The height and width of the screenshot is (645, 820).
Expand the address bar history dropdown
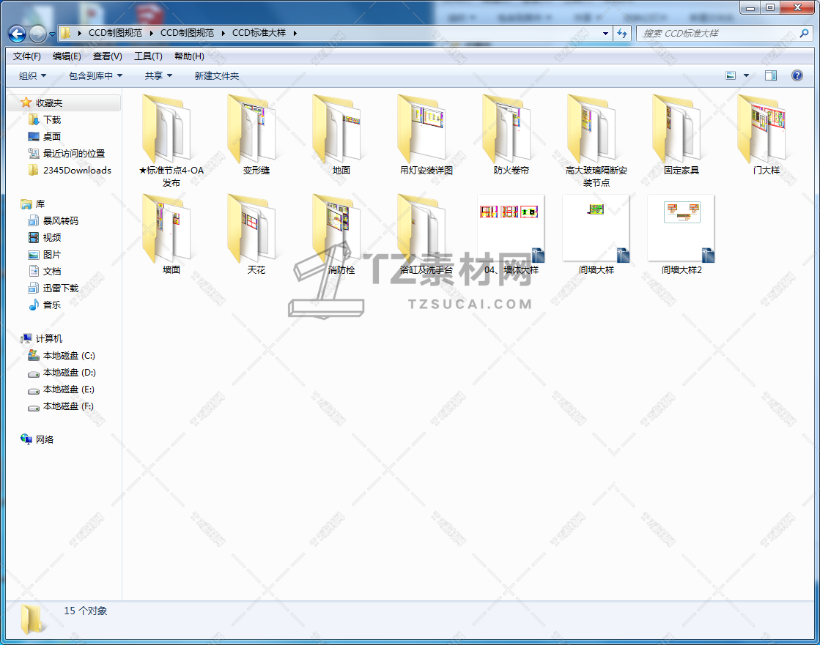[x=605, y=33]
